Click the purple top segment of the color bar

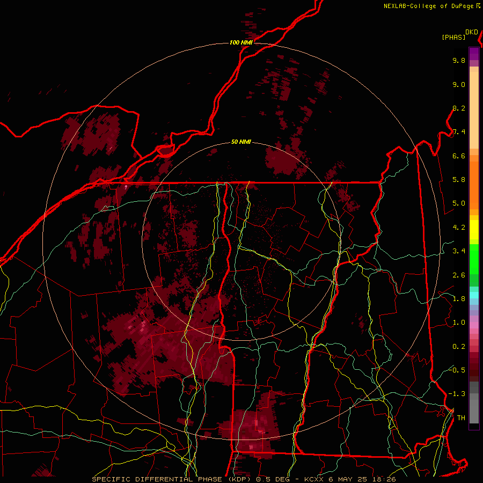(x=474, y=54)
